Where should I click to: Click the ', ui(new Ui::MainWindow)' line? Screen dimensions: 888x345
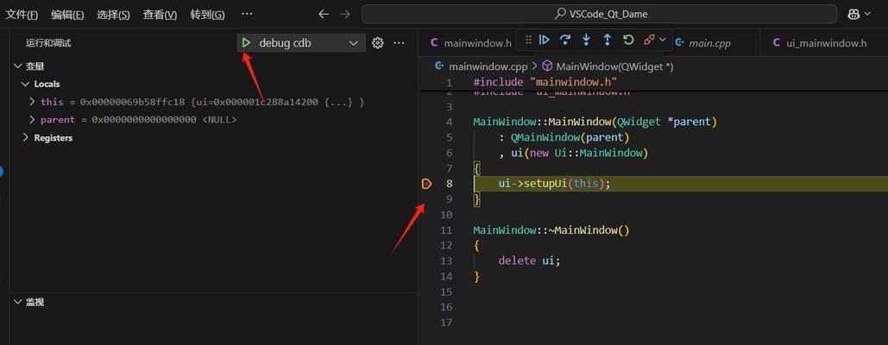click(x=572, y=154)
